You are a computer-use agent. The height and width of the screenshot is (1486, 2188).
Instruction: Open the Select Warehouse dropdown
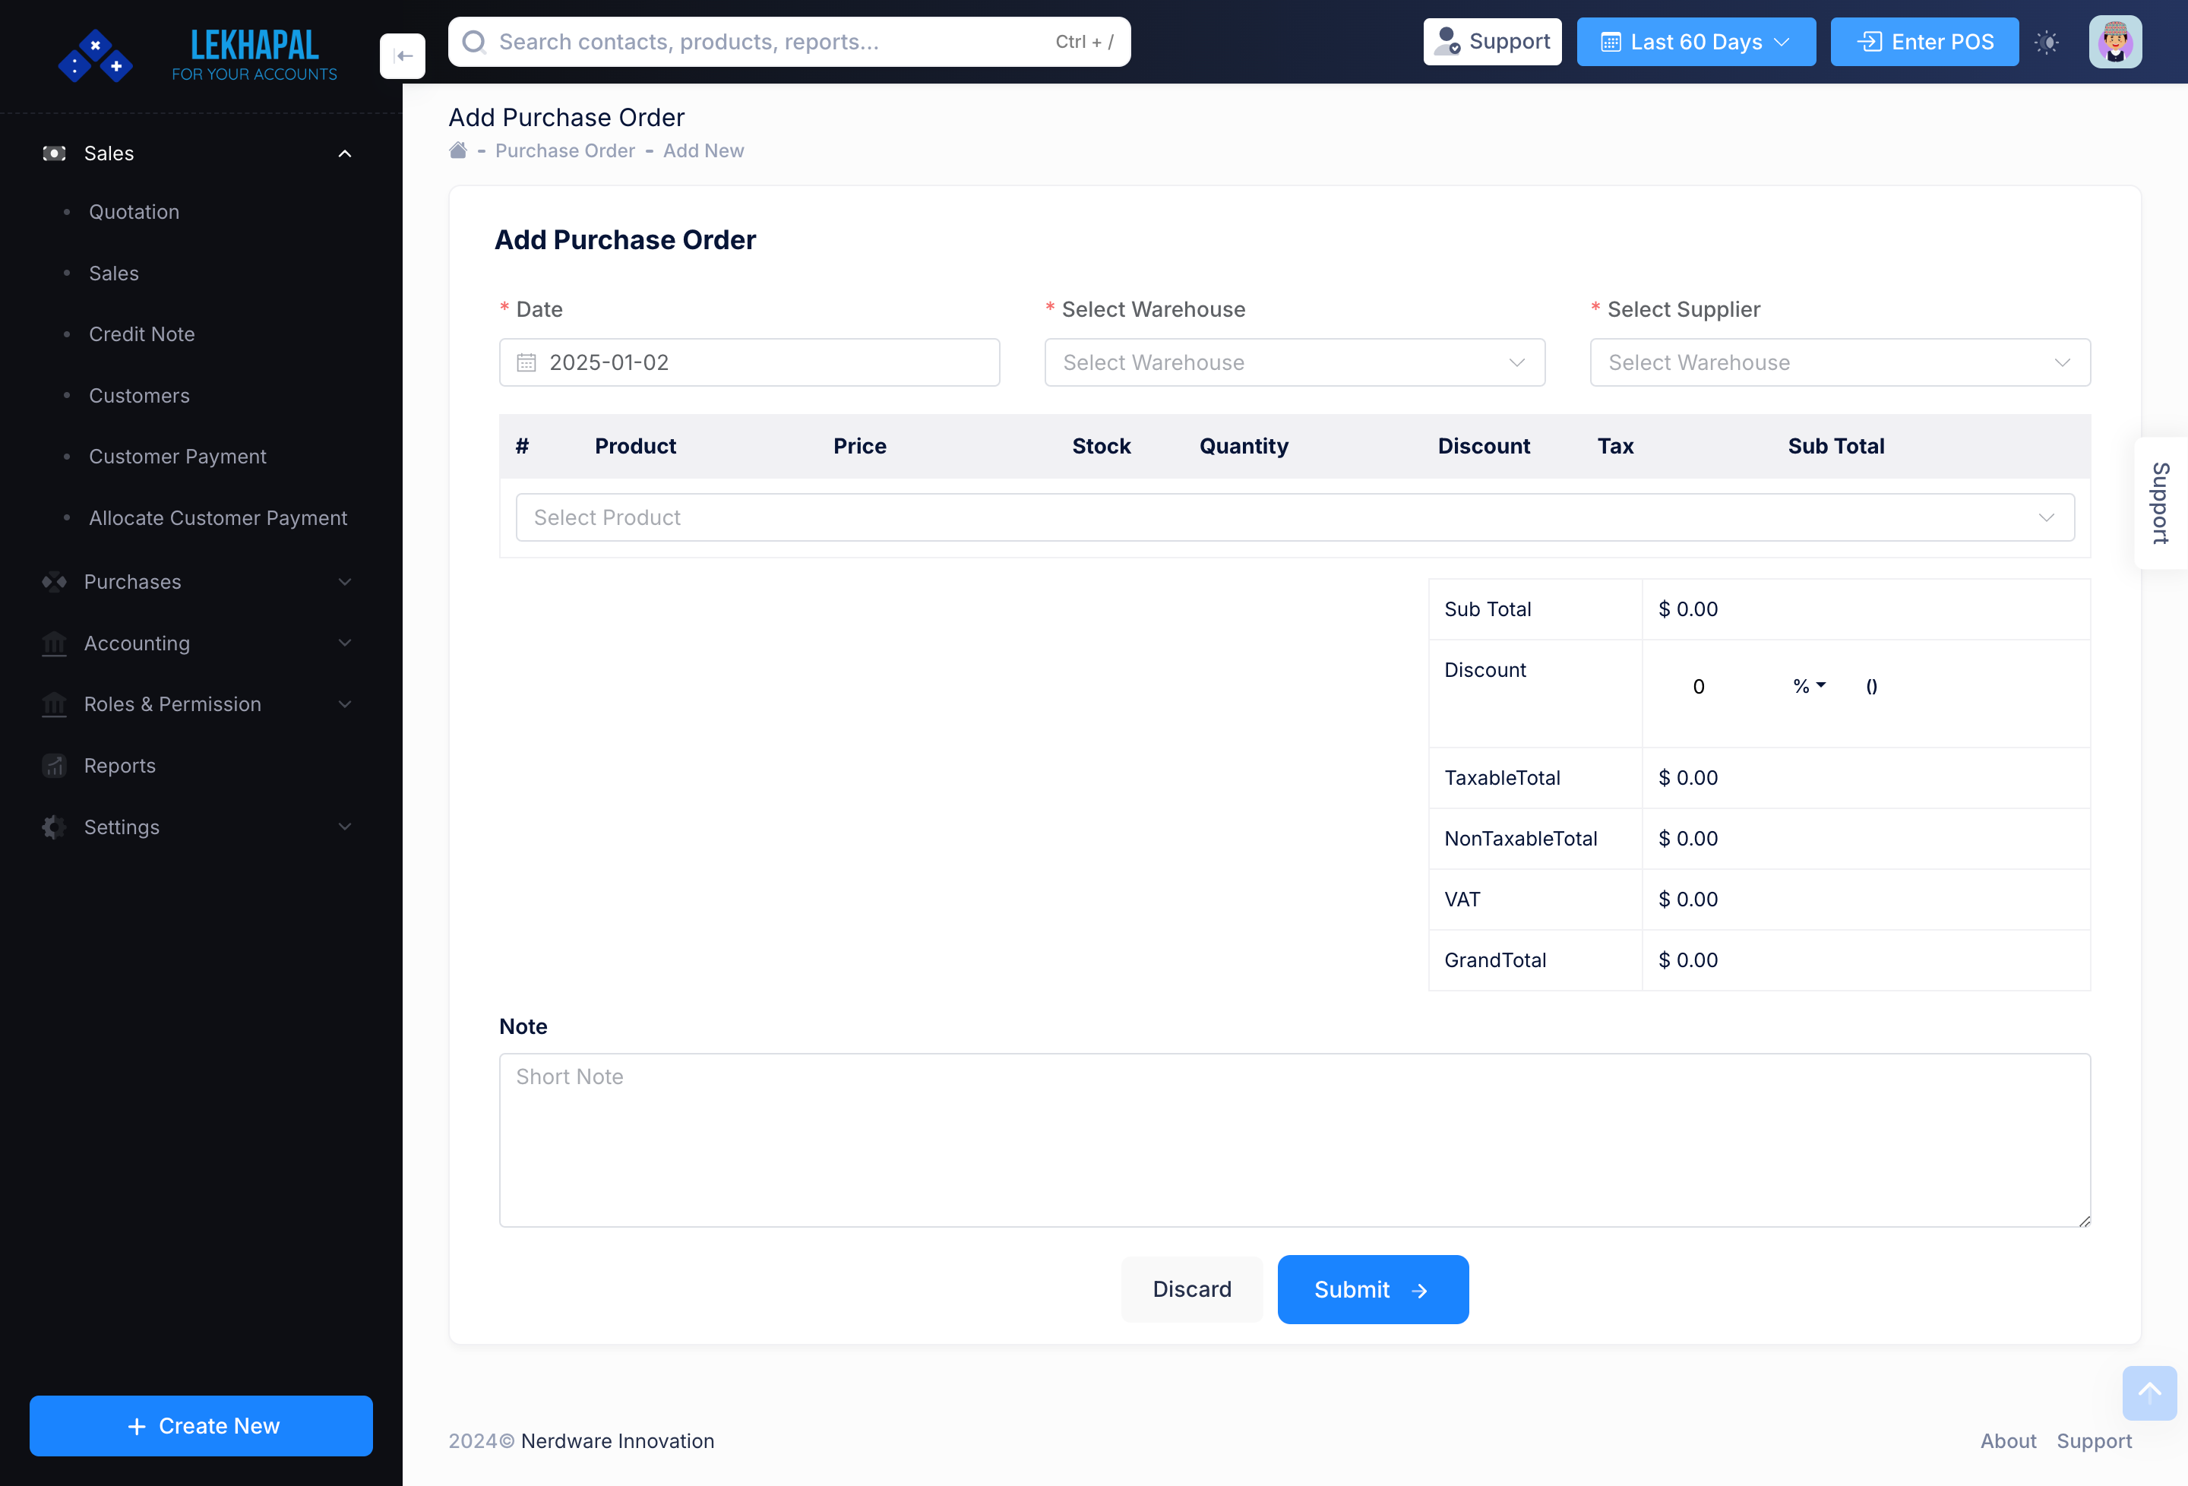1294,362
